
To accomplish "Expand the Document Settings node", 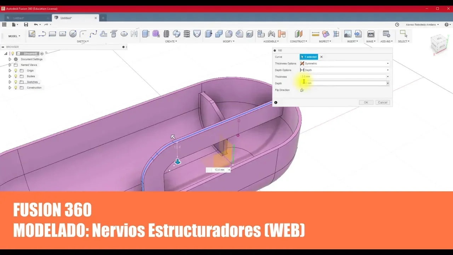I will point(10,59).
